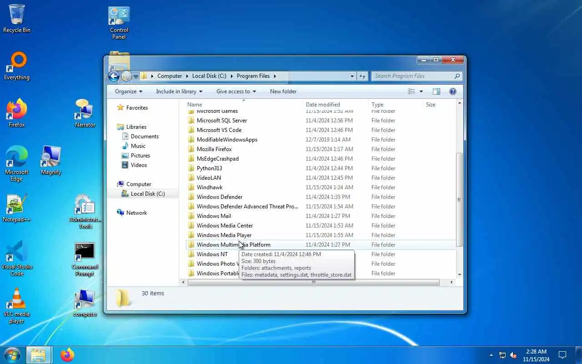582x364 pixels.
Task: Select the Windows Defender folder
Action: [x=320, y=197]
